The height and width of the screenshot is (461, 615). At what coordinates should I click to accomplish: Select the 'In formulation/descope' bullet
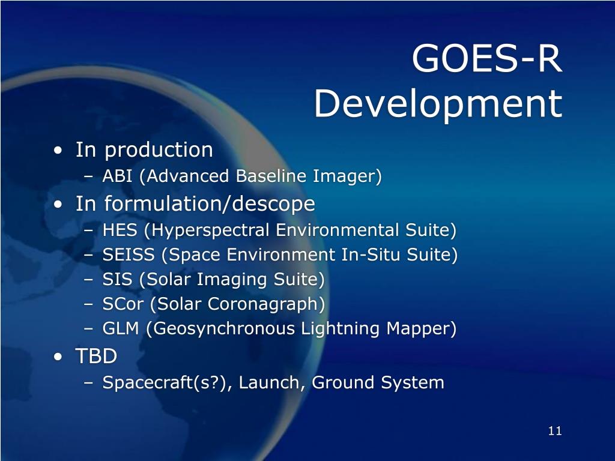point(195,204)
